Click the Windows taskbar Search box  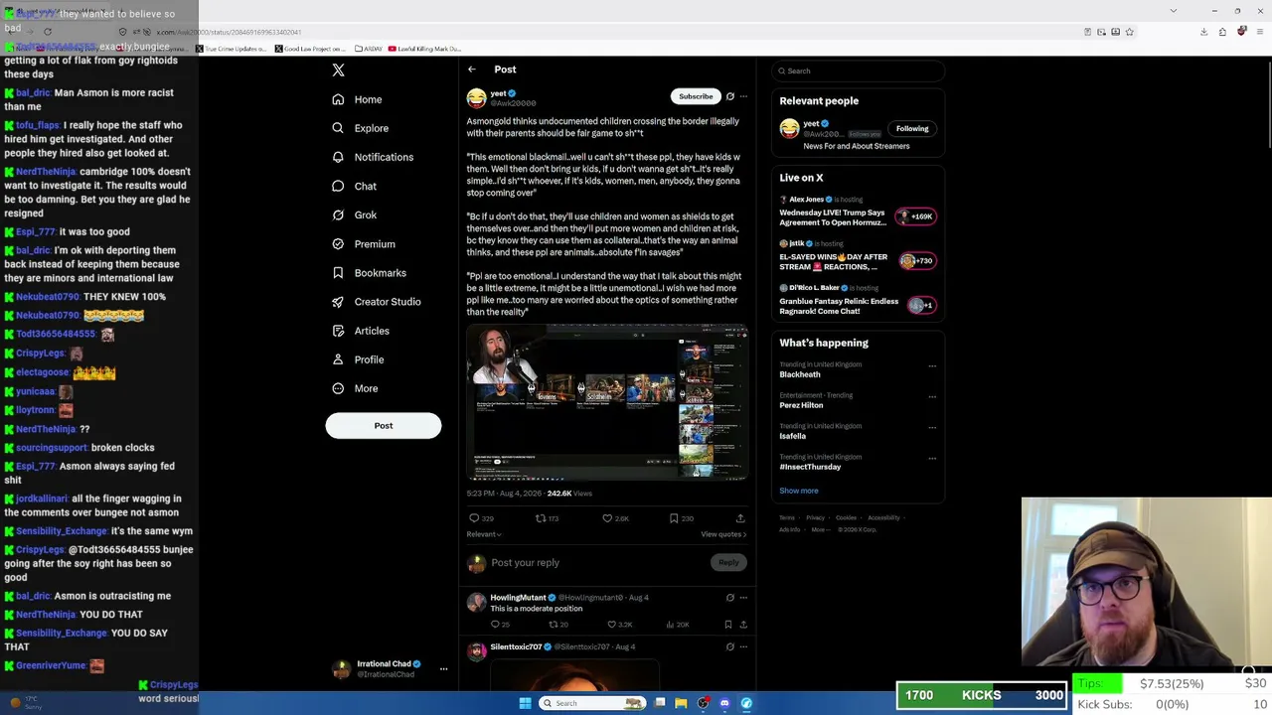592,703
